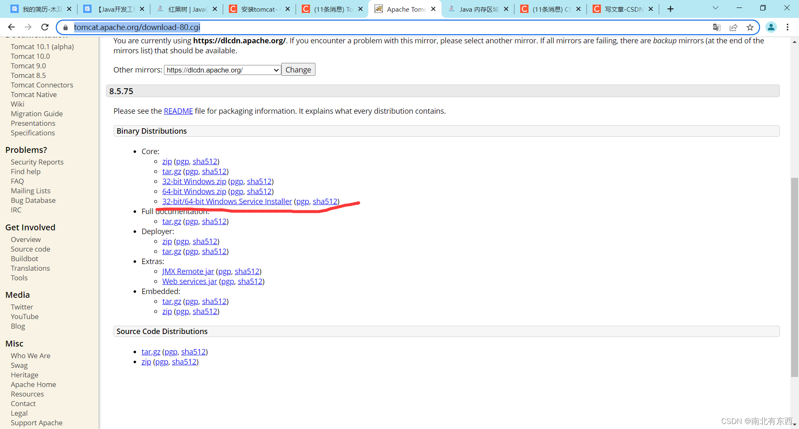
Task: Open Security Reports in sidebar
Action: pyautogui.click(x=37, y=162)
